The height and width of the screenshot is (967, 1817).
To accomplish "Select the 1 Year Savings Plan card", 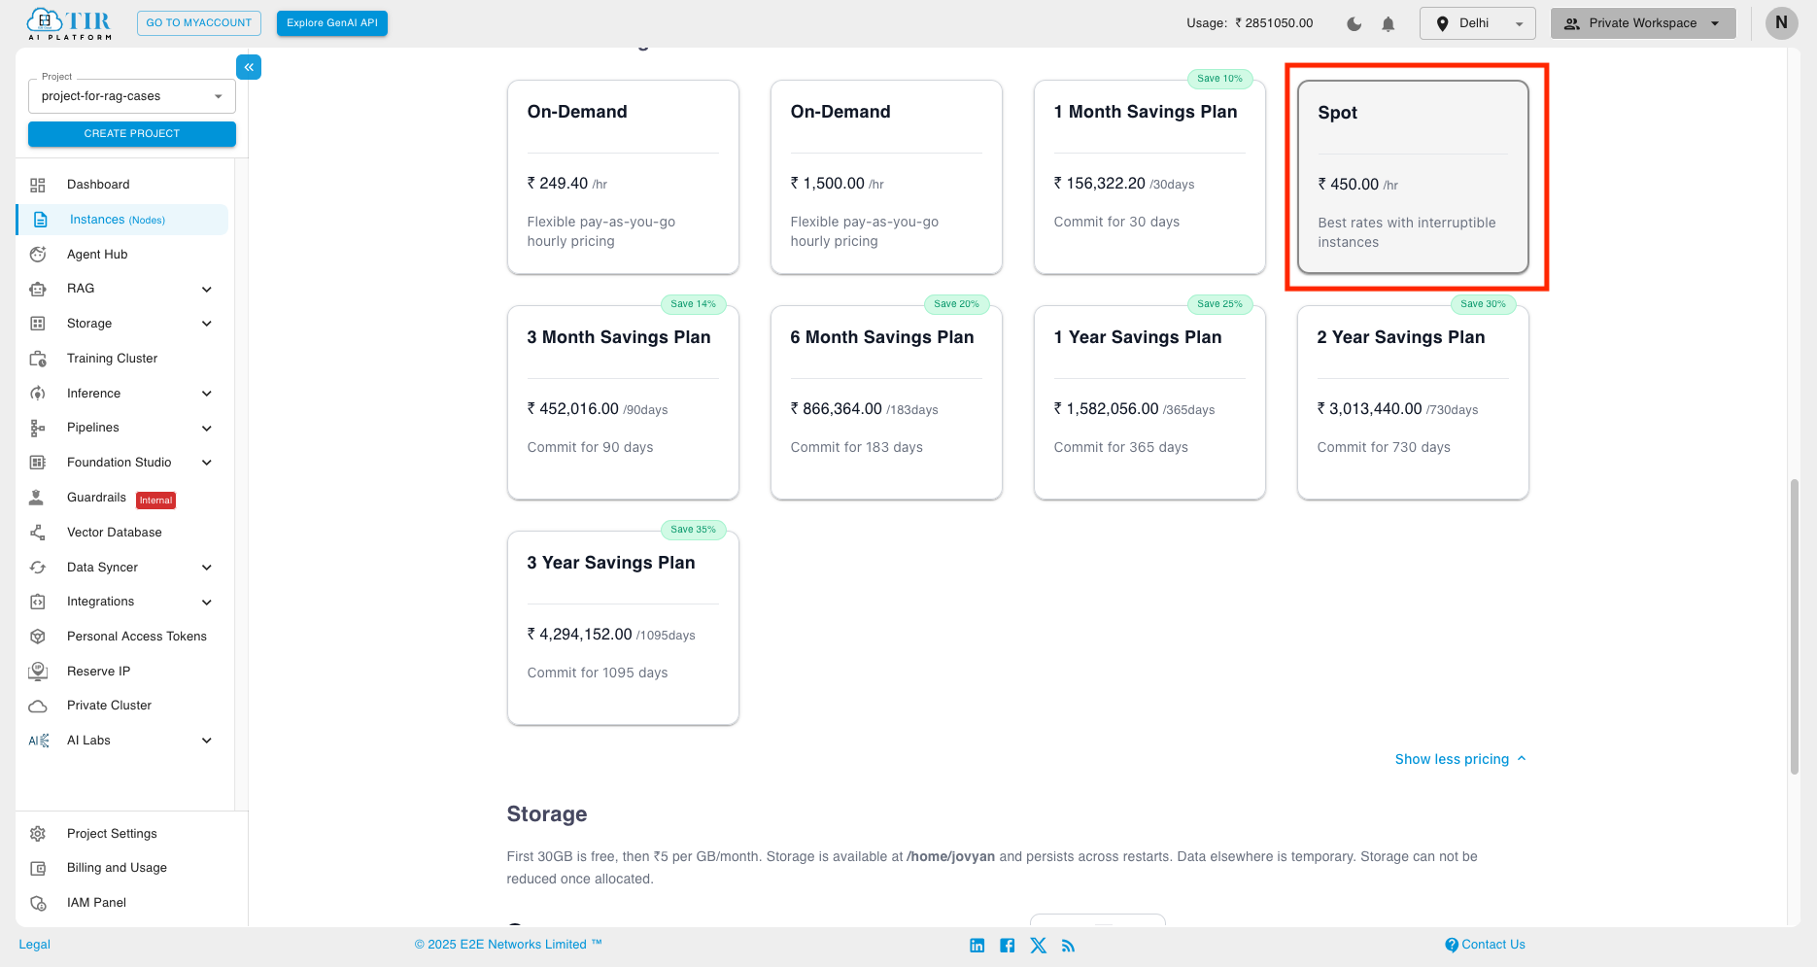I will click(x=1148, y=402).
